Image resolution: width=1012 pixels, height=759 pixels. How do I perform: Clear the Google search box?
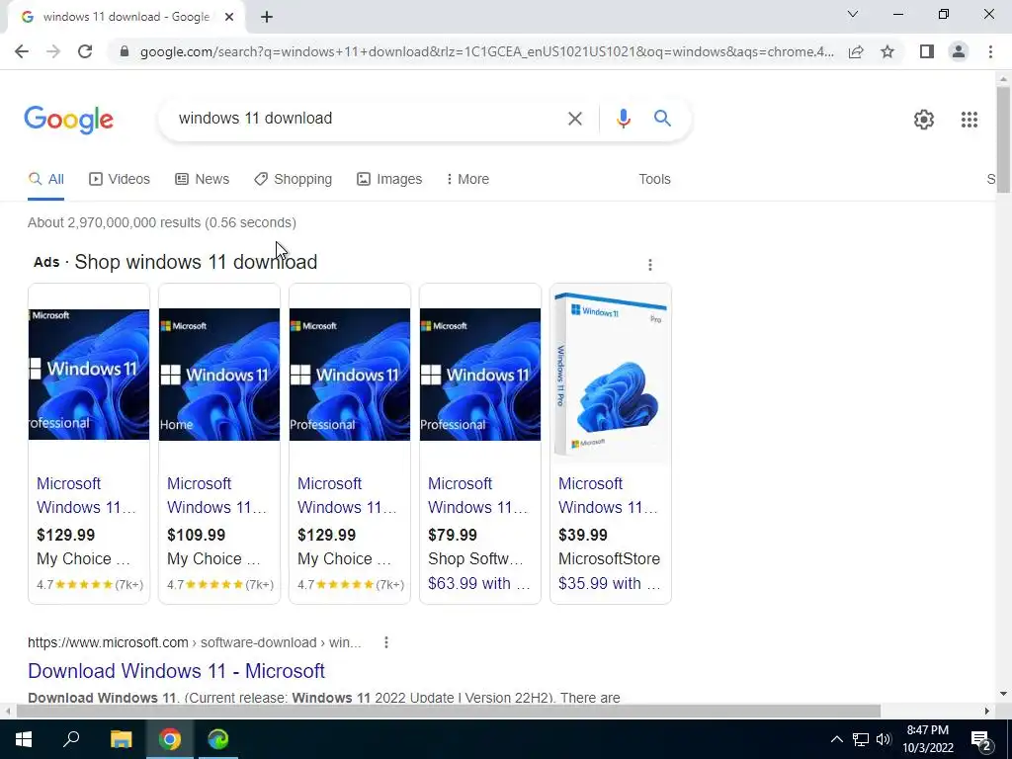tap(574, 119)
